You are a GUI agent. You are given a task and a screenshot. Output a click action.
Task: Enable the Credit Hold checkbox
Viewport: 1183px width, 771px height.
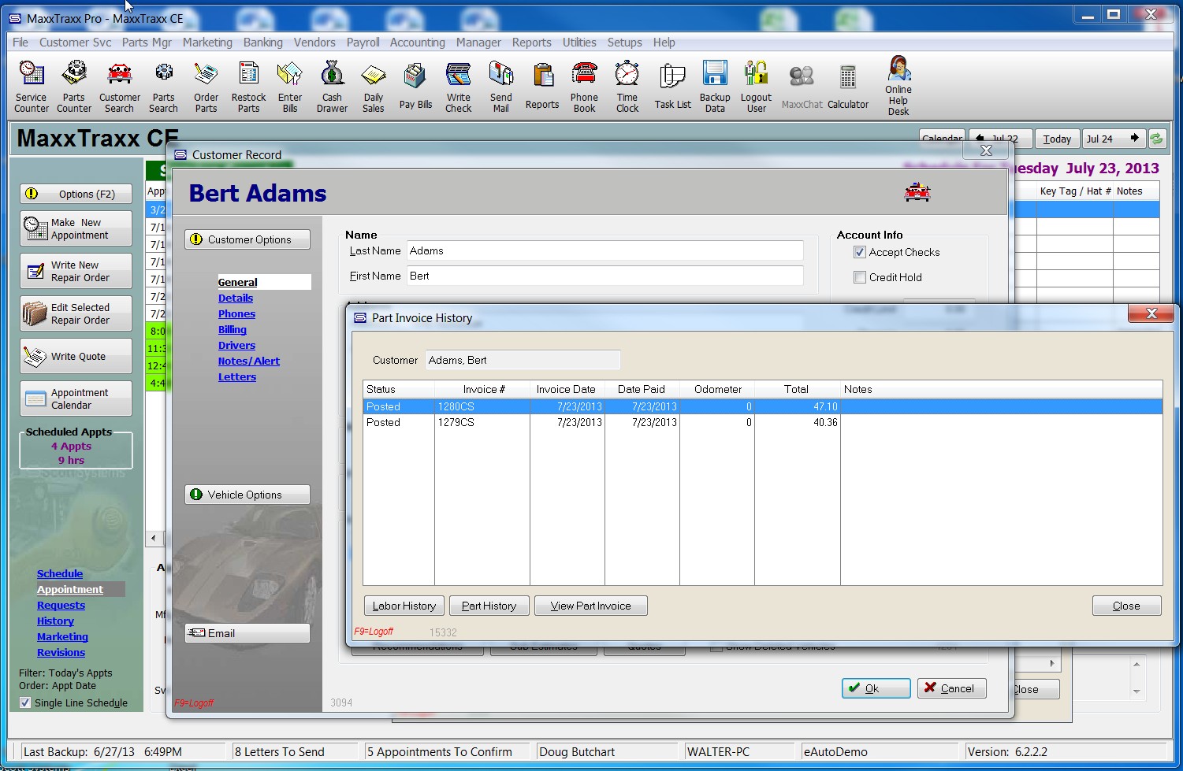[x=860, y=277]
